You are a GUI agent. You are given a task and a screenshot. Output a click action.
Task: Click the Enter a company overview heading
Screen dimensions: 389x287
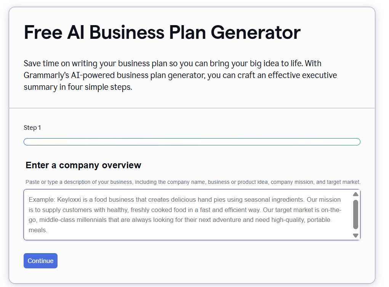tap(83, 165)
